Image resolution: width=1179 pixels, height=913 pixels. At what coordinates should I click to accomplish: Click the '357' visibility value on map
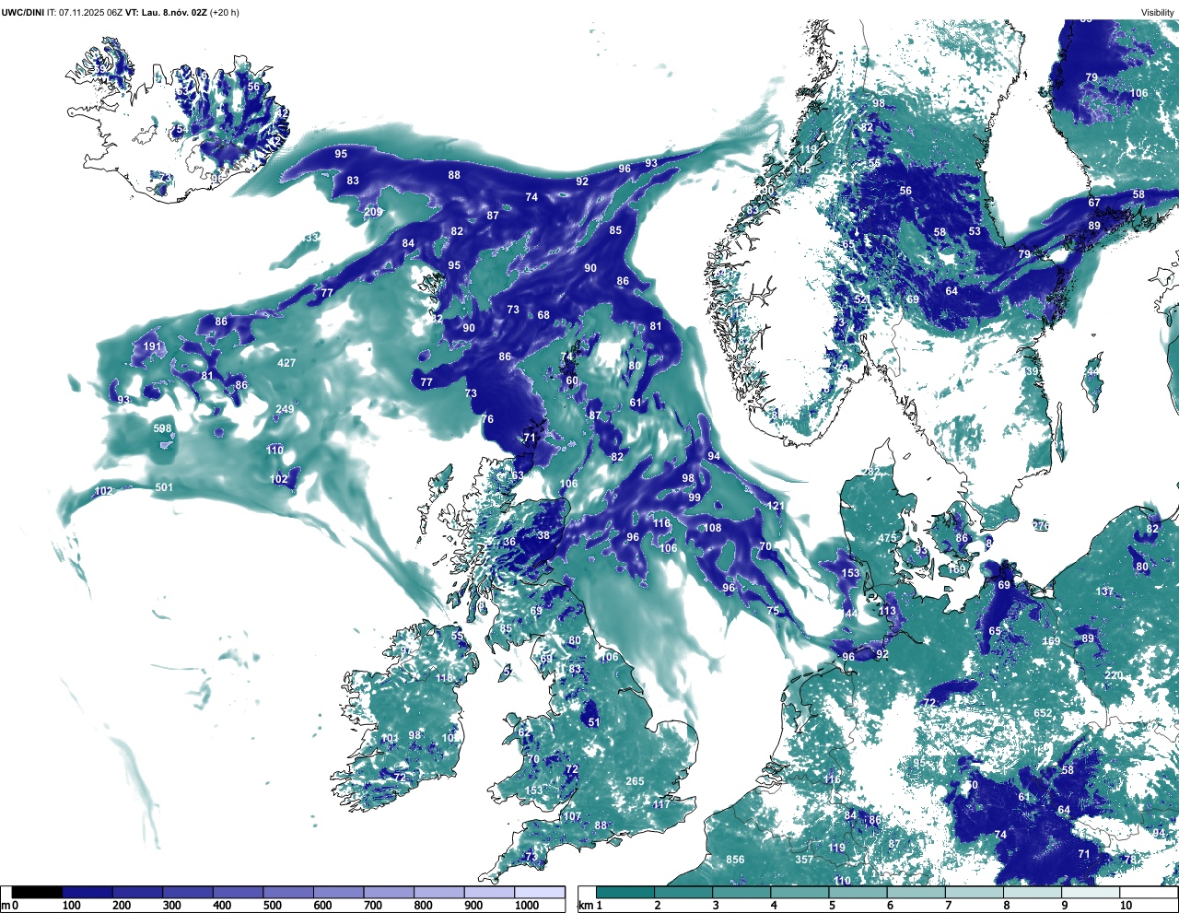click(x=804, y=860)
